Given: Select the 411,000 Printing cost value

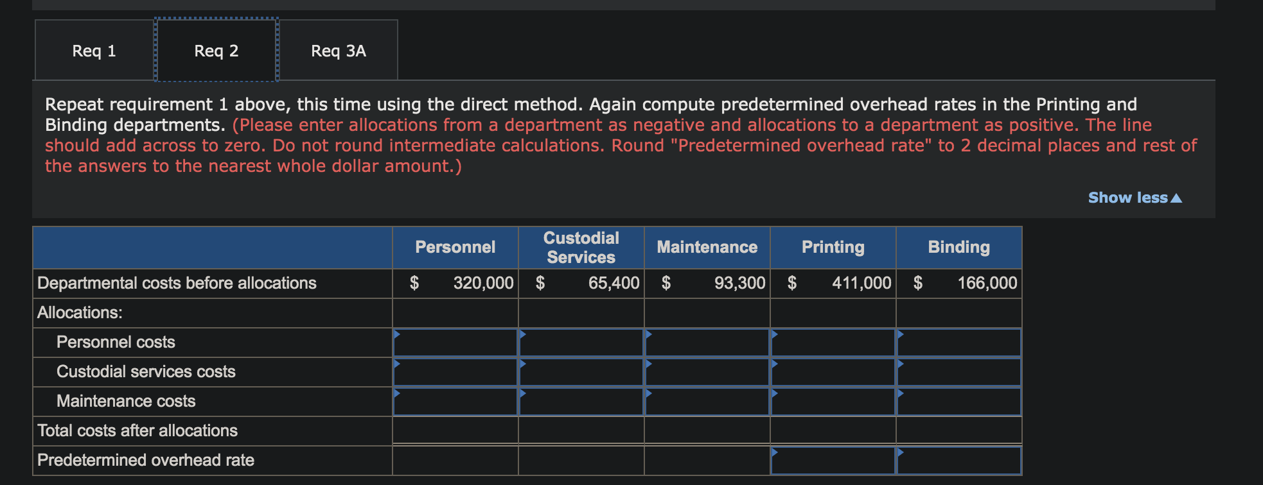Looking at the screenshot, I should pos(861,283).
